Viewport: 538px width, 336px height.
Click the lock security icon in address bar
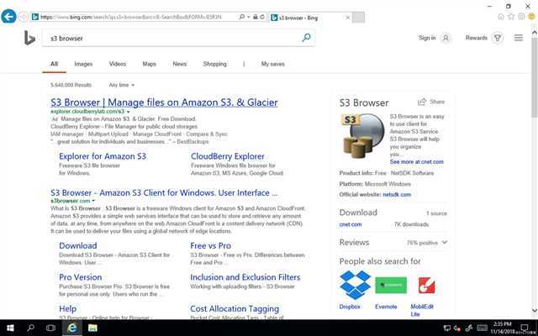[256, 17]
